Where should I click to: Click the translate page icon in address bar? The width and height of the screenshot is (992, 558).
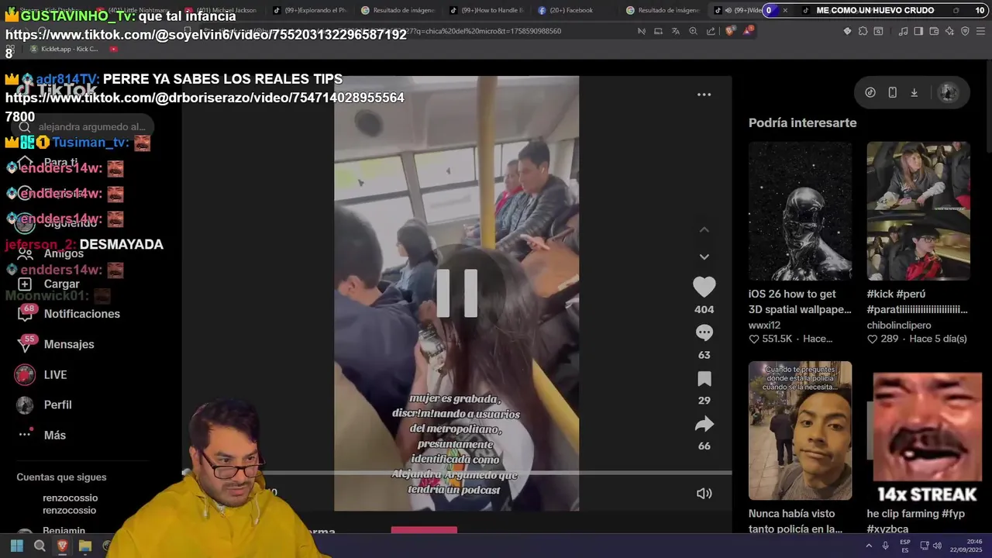[675, 31]
